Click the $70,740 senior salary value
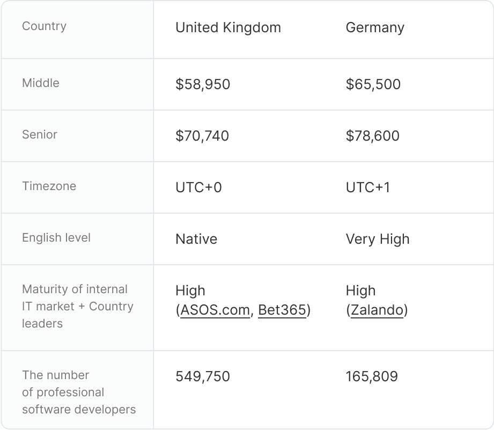Screen dimensions: 494x436 click(x=202, y=136)
